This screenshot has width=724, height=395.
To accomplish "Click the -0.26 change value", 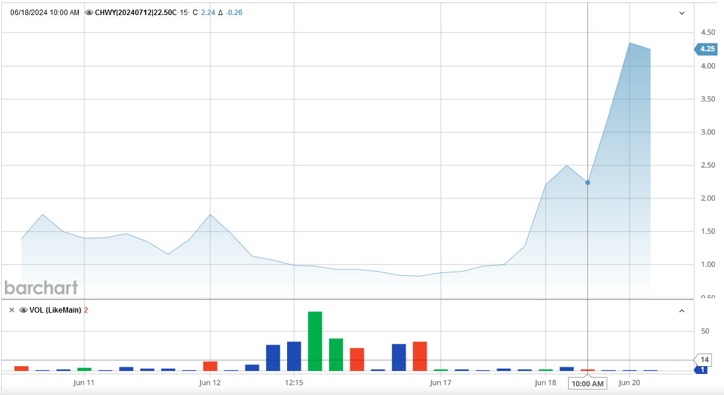I will tap(234, 13).
